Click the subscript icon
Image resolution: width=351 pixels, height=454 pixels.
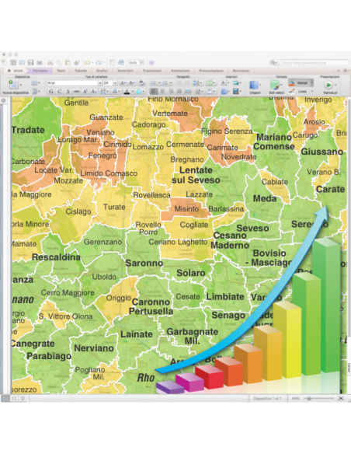coord(94,92)
